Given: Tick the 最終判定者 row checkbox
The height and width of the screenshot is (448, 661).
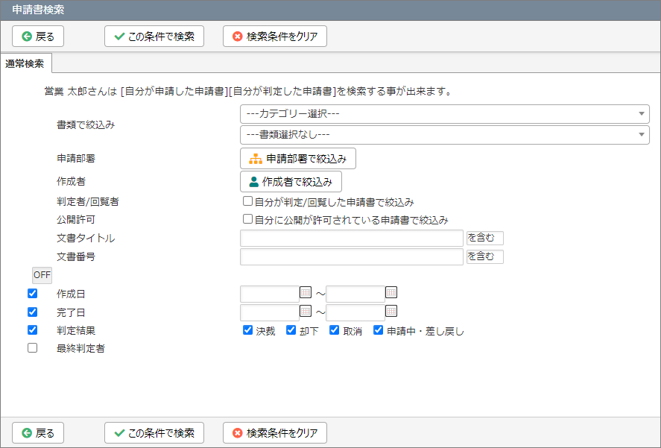Looking at the screenshot, I should [x=33, y=348].
